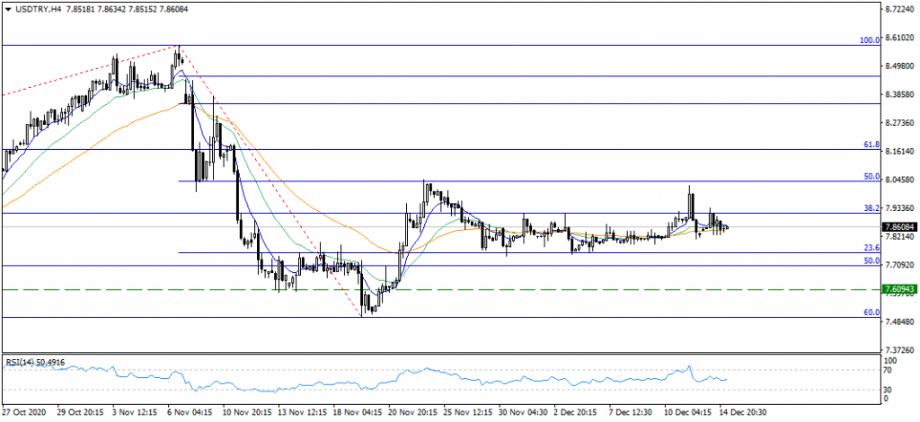The height and width of the screenshot is (422, 920).
Task: Select the 23.6 Fibonacci level label
Action: coord(870,248)
